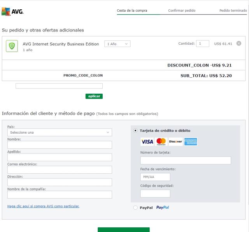Focus the Cantidad quantity field

(203, 44)
